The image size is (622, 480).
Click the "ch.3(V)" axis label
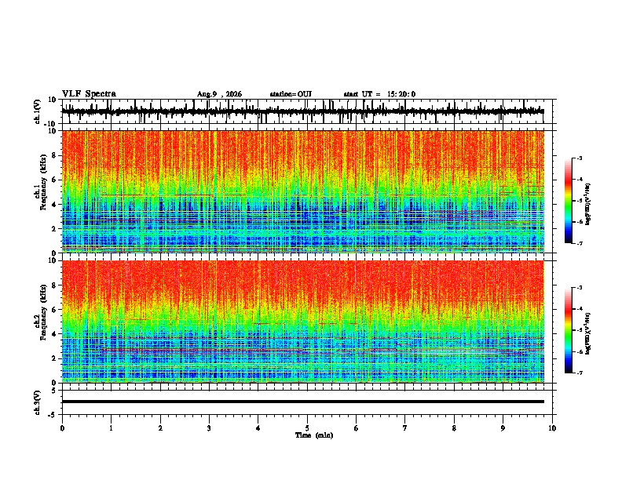pos(38,402)
